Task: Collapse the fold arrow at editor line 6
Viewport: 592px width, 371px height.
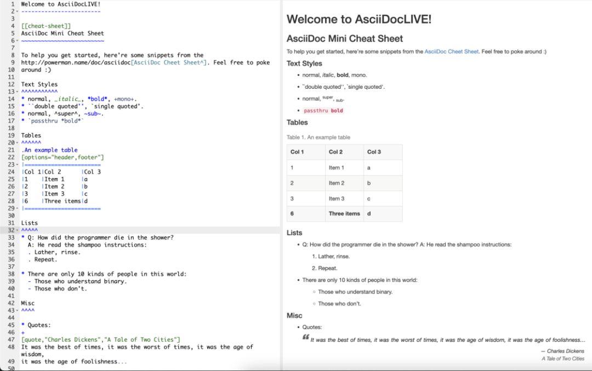Action: (x=18, y=41)
